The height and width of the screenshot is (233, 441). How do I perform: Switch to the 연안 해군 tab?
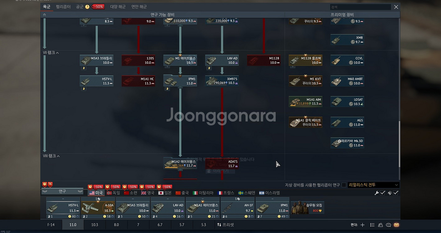pos(139,7)
